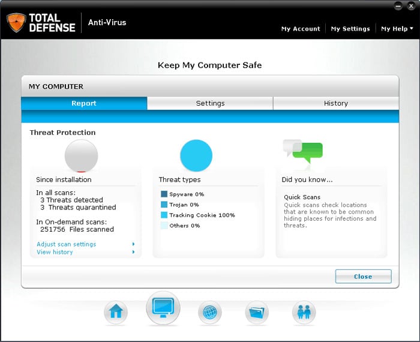Select the My Computer monitor icon

(x=163, y=308)
